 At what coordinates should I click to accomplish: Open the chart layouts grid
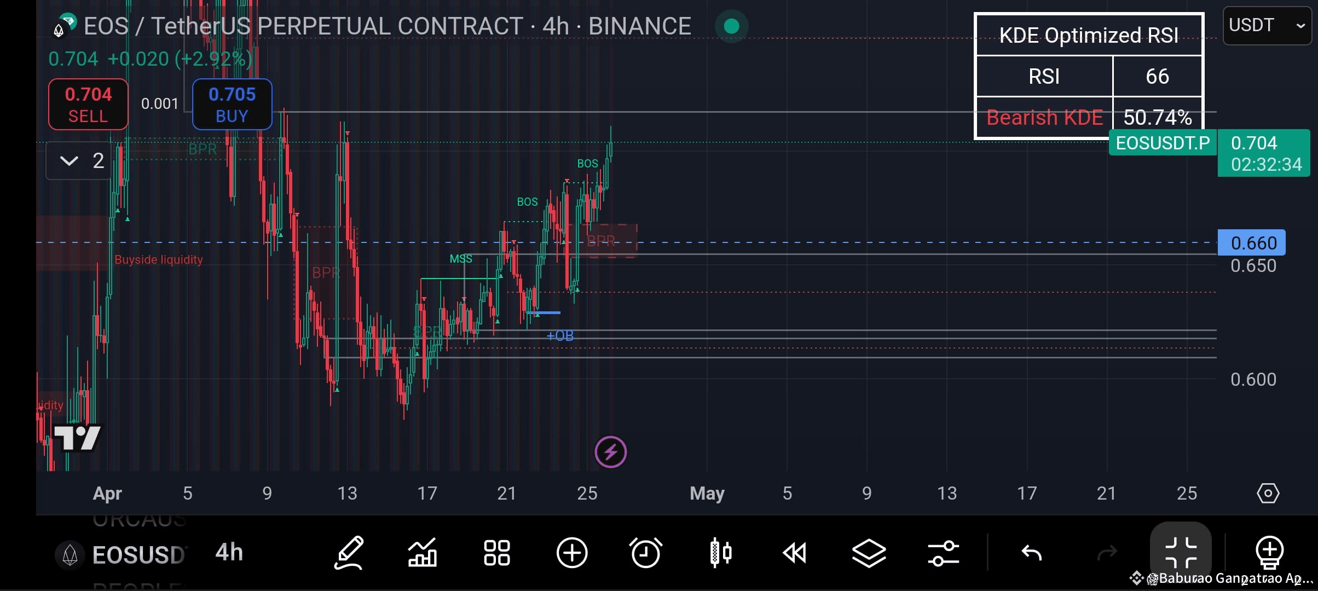(497, 553)
